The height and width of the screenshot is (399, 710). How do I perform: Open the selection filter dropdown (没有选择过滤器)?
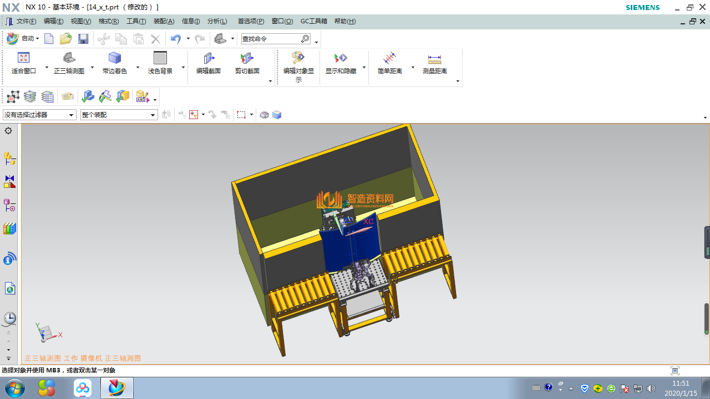[39, 115]
